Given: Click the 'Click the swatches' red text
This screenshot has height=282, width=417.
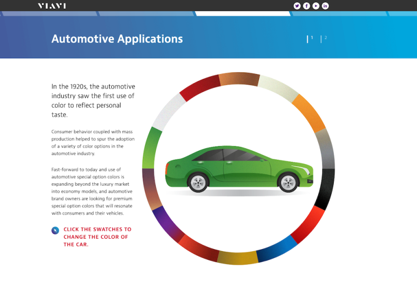Looking at the screenshot, I should click(x=97, y=237).
